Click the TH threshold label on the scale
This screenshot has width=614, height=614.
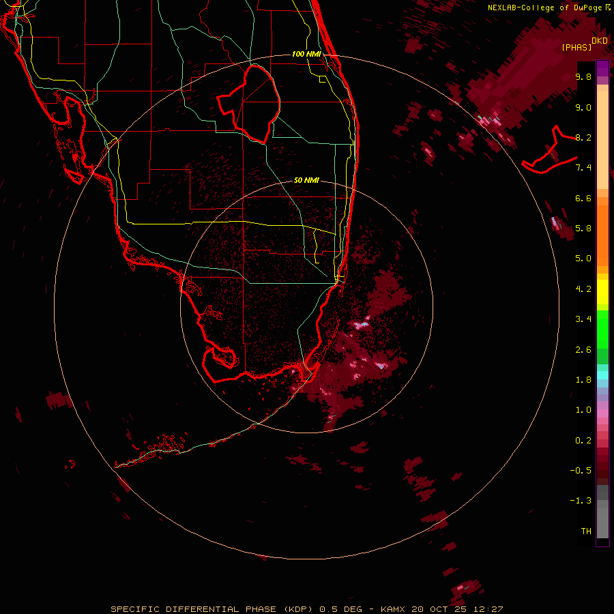coord(586,531)
